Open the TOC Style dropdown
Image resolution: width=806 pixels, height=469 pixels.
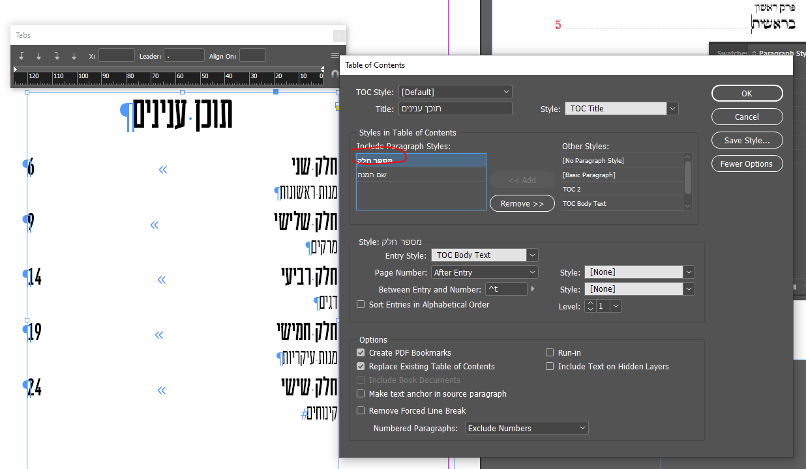[x=455, y=92]
